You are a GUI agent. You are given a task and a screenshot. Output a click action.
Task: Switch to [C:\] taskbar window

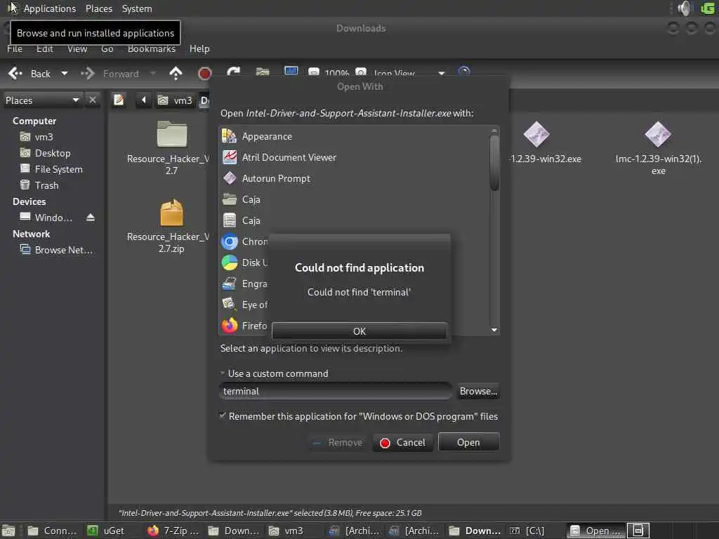(527, 531)
